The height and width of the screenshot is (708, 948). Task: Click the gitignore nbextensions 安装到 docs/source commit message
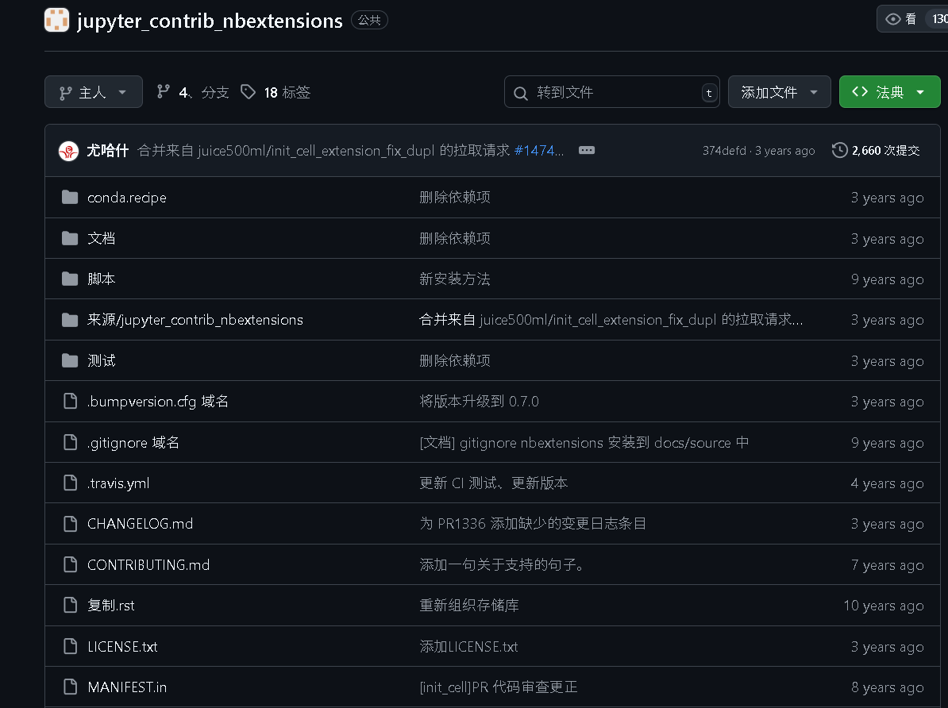584,443
